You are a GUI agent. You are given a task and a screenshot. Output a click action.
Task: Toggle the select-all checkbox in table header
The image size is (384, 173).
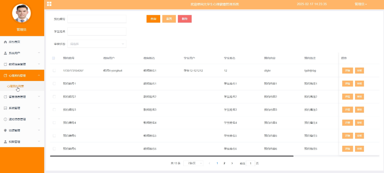(54, 58)
